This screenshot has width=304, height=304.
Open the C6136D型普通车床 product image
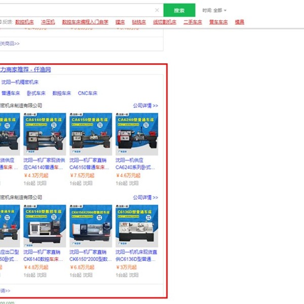[137, 226]
